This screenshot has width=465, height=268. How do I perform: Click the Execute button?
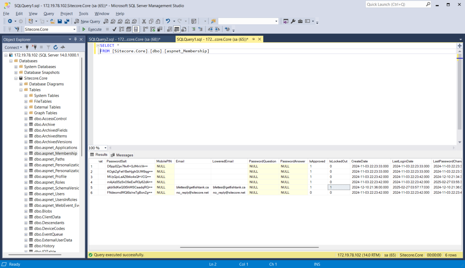point(92,29)
